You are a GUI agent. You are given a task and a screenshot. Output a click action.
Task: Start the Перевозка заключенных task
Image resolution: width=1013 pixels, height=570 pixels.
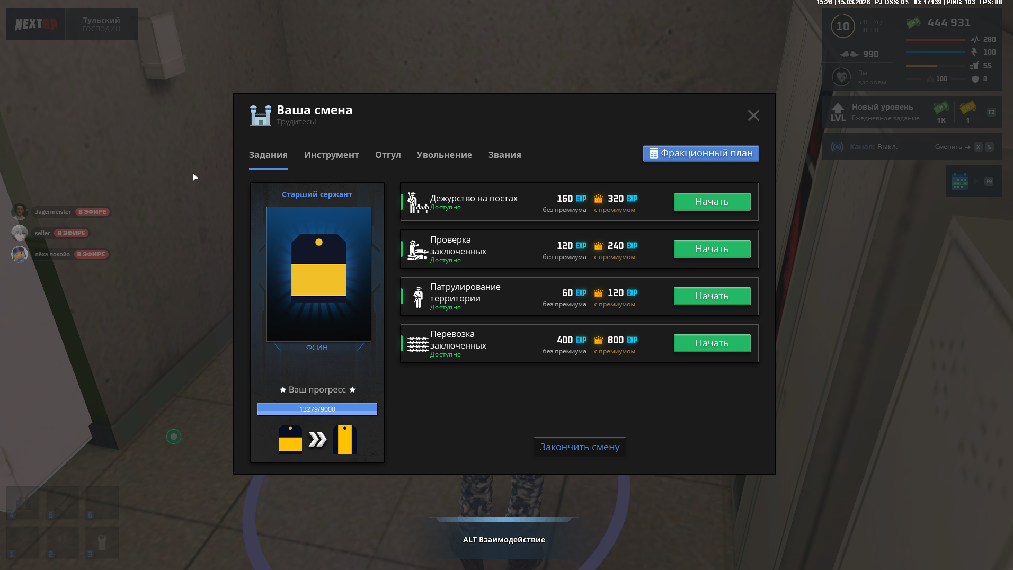(712, 343)
